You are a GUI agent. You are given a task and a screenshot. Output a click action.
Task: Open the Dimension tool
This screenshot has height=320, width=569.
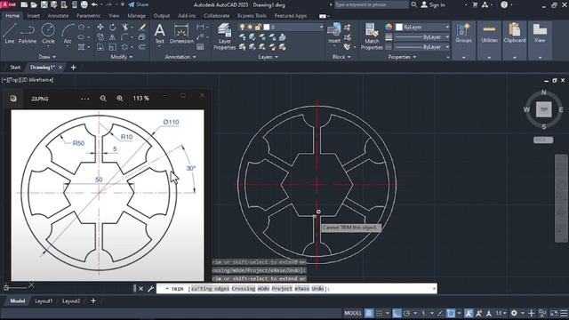[181, 34]
